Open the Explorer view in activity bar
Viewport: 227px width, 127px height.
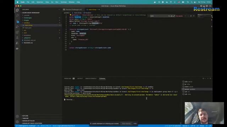[17, 10]
